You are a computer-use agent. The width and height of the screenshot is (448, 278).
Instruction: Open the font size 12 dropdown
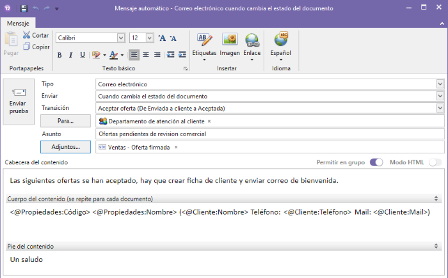149,38
